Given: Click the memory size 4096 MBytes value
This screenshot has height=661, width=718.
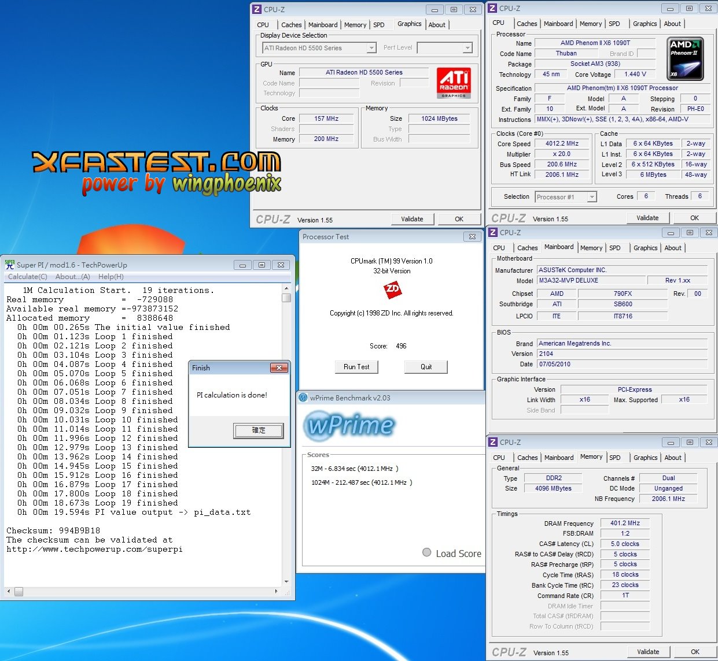Looking at the screenshot, I should (x=553, y=488).
